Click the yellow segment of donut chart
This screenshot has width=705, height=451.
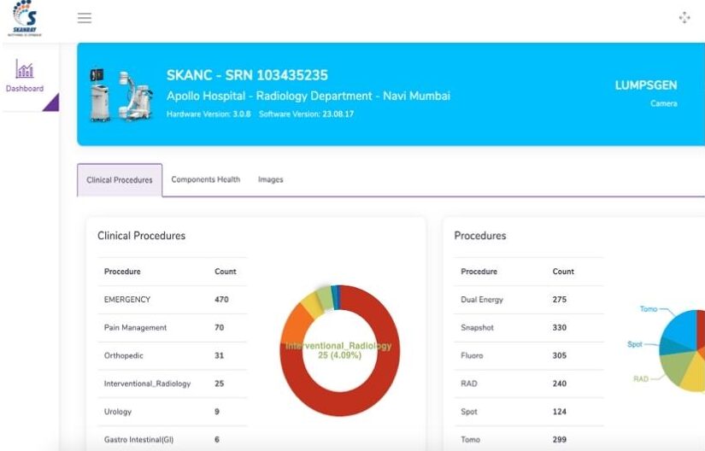[311, 305]
